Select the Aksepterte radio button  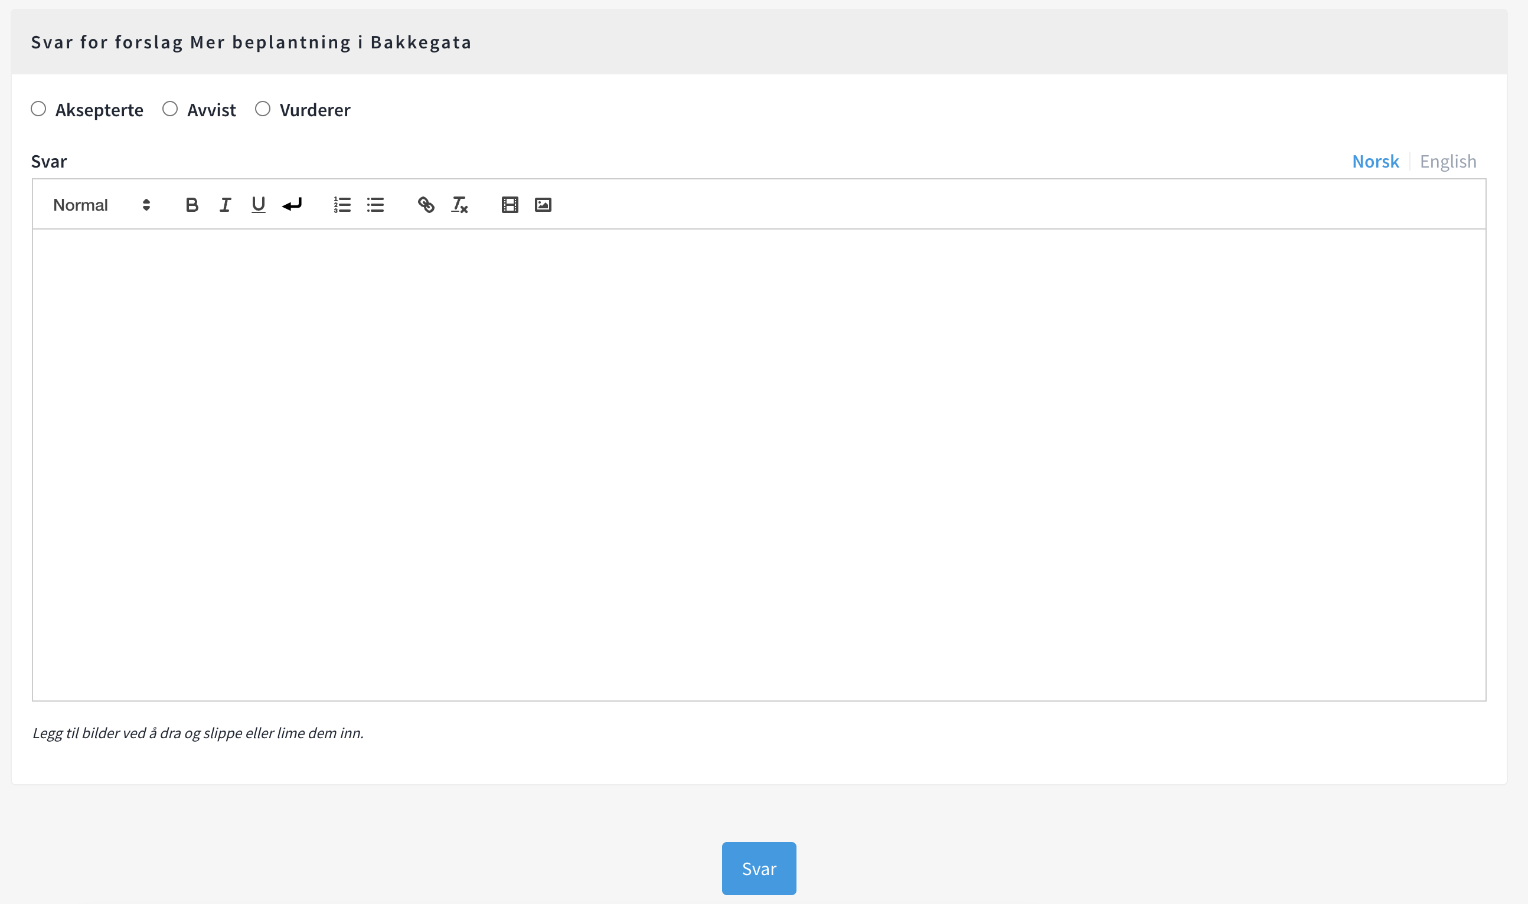[x=38, y=109]
